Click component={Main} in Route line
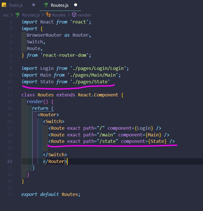The image size is (203, 211). 140,135
